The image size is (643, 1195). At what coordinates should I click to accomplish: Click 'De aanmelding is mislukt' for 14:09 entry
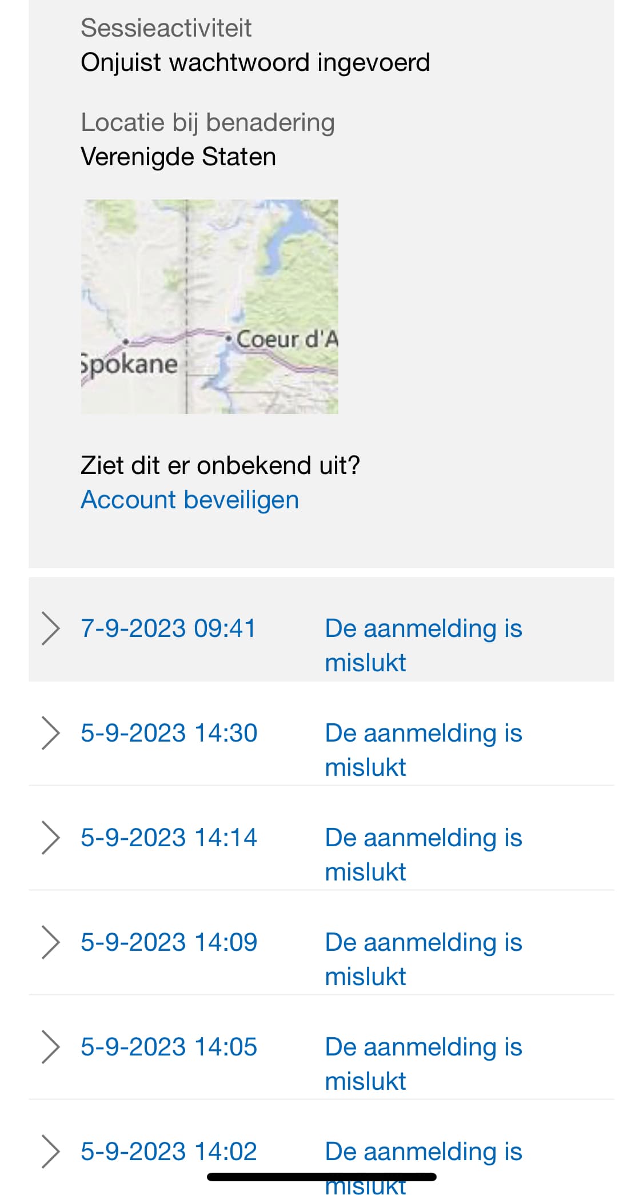tap(424, 959)
